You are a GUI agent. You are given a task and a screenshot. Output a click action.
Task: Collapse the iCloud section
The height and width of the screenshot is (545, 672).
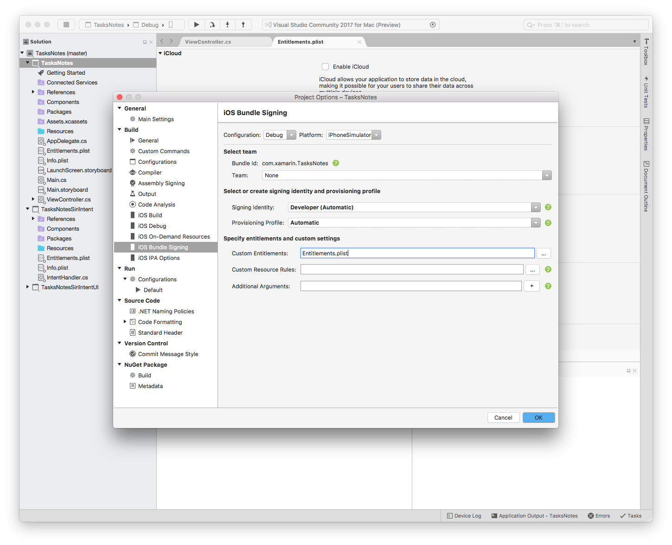[x=160, y=53]
